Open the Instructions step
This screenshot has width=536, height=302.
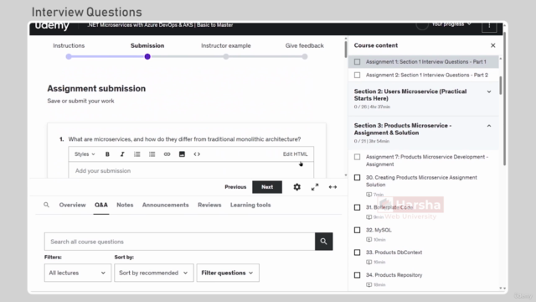69,45
